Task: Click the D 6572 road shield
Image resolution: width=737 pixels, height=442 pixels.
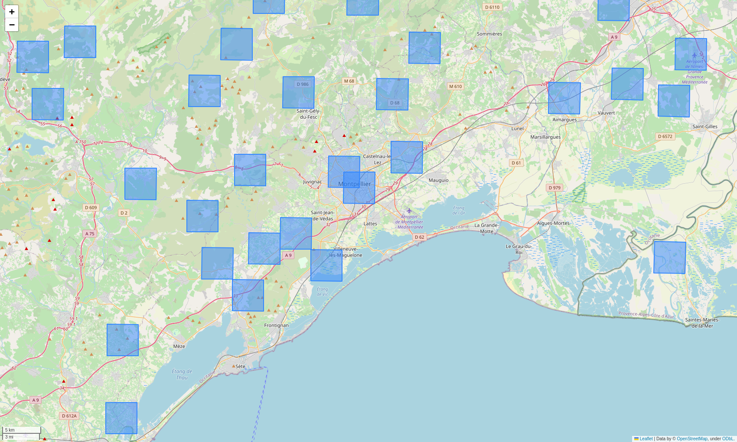Action: point(665,136)
